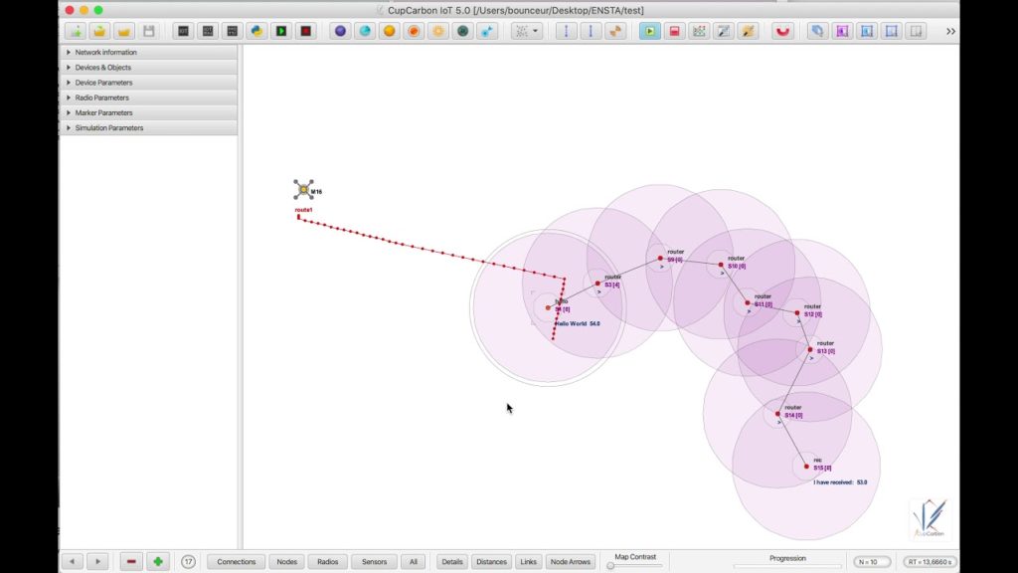Click the green run simulation button
The image size is (1018, 573).
point(650,31)
